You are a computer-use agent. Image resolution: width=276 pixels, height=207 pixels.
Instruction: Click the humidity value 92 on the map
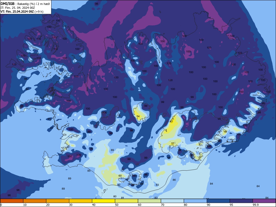27,89
